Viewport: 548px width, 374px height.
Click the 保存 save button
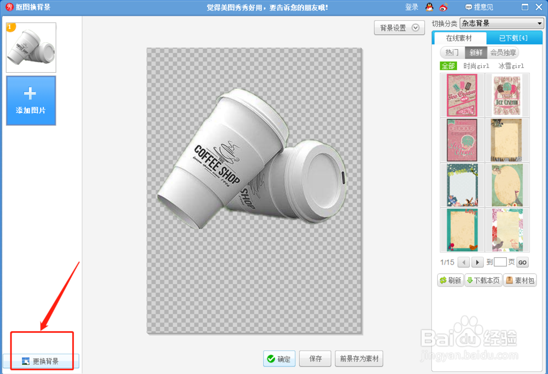(x=315, y=359)
